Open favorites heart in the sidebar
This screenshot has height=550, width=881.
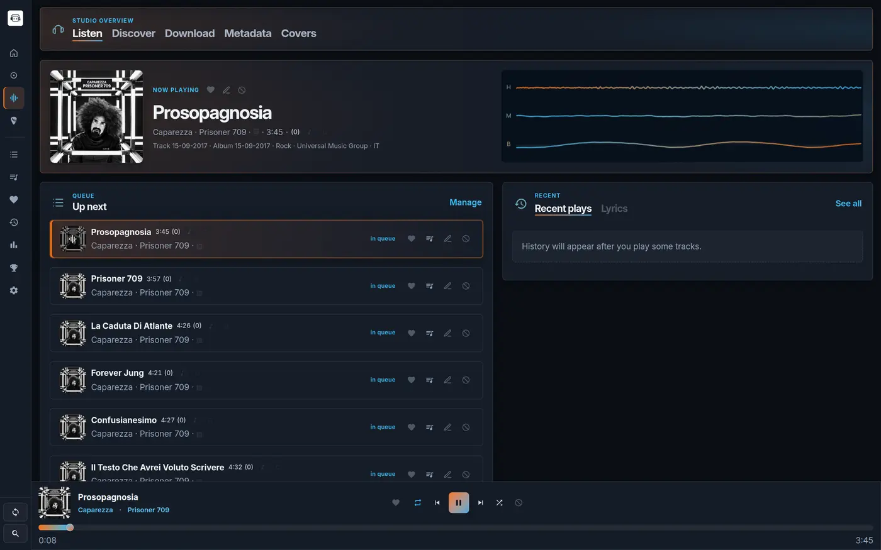pyautogui.click(x=14, y=200)
